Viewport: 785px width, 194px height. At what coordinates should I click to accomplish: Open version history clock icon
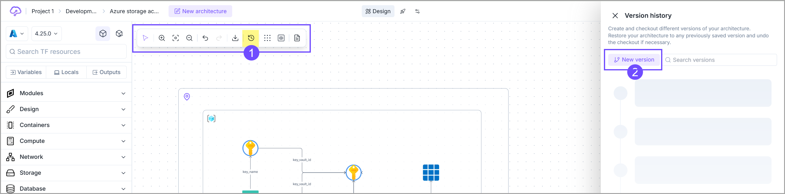251,38
